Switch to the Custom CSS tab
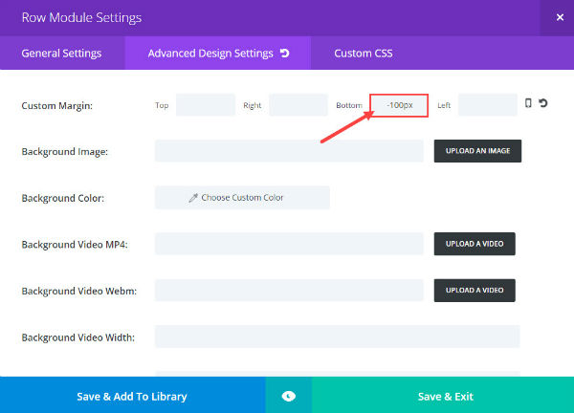This screenshot has height=413, width=574. point(364,53)
